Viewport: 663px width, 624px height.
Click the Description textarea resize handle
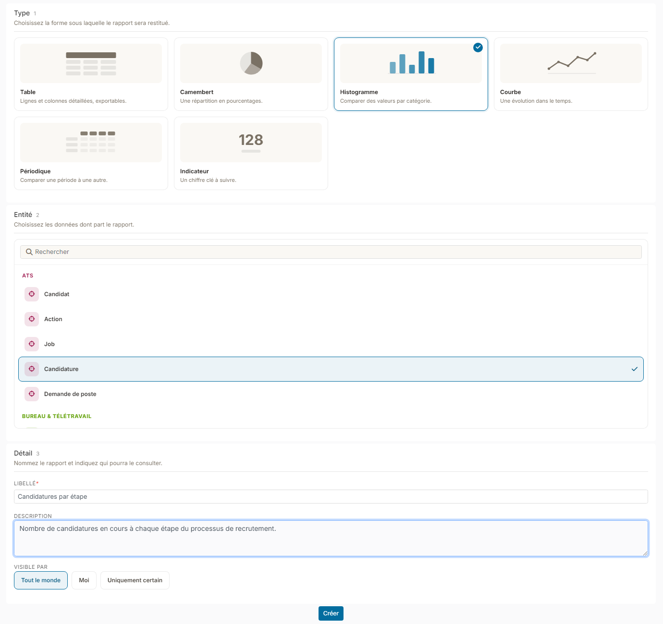point(645,553)
